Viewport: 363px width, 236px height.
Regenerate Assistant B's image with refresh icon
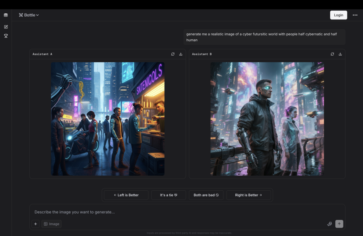(332, 54)
